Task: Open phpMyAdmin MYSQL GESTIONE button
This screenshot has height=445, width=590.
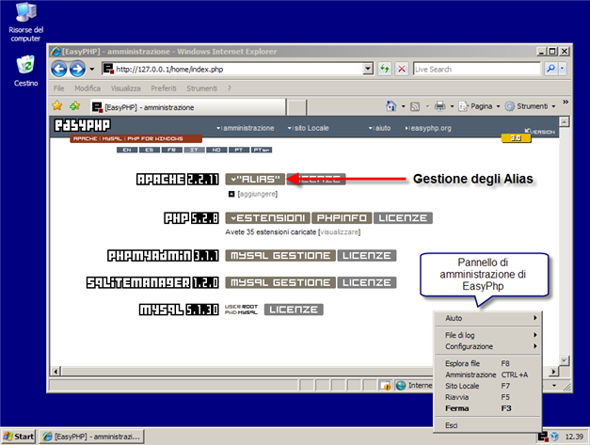Action: 280,256
